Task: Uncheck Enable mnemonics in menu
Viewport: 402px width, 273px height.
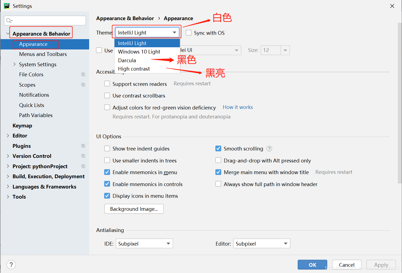Action: tap(107, 172)
